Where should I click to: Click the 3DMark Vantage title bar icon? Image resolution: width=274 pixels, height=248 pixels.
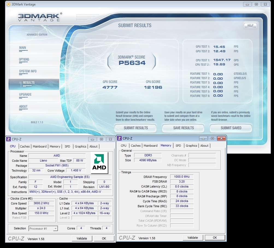tap(8, 4)
